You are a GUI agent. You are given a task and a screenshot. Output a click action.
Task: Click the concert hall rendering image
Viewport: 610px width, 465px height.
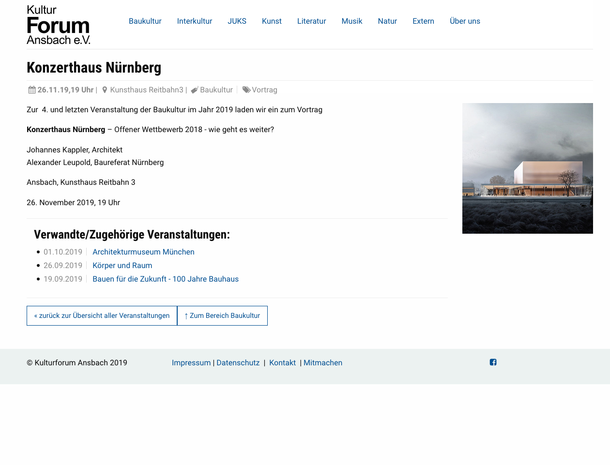click(x=528, y=168)
